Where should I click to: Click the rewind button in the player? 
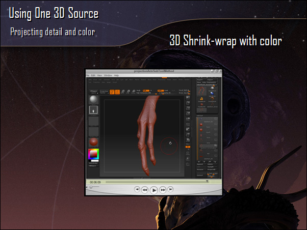pos(145,190)
